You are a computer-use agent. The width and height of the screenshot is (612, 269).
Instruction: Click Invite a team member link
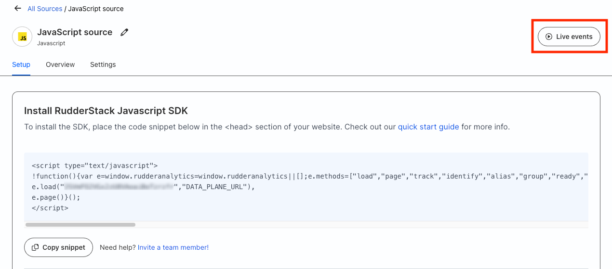pos(173,247)
